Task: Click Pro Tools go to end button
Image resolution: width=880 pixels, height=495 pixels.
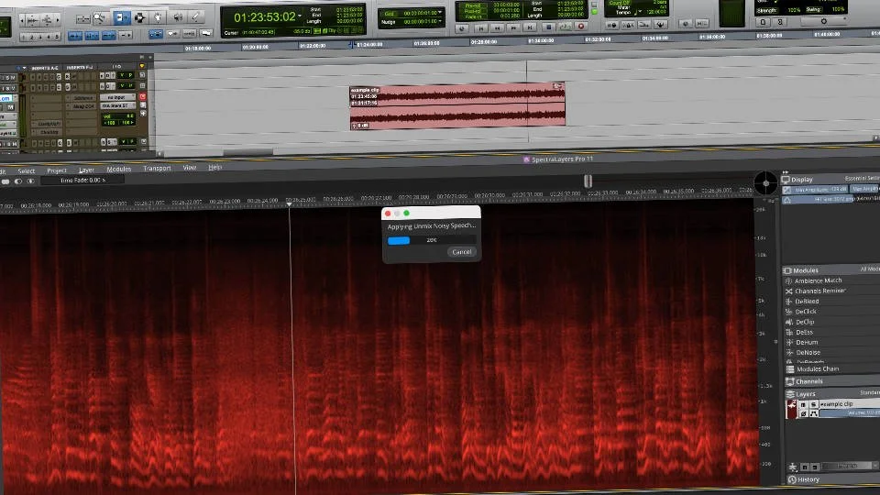Action: [531, 27]
